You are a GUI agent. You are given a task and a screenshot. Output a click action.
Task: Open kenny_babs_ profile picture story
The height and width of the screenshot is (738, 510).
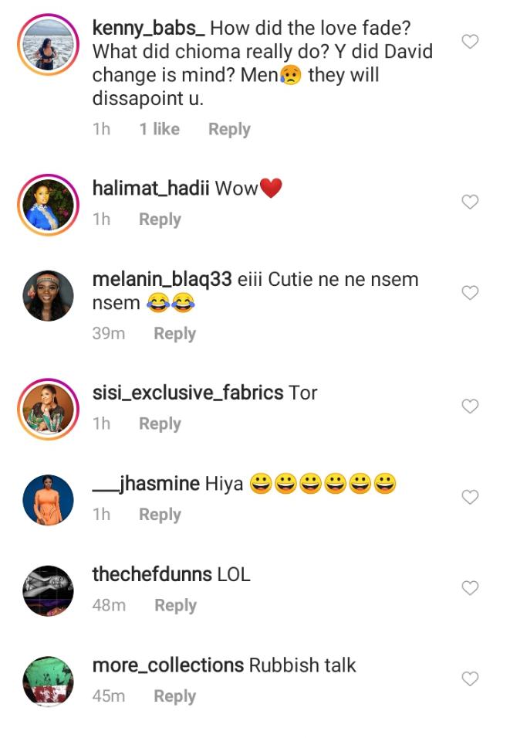click(48, 45)
